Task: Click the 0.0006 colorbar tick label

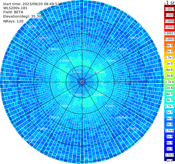Action: point(170,21)
